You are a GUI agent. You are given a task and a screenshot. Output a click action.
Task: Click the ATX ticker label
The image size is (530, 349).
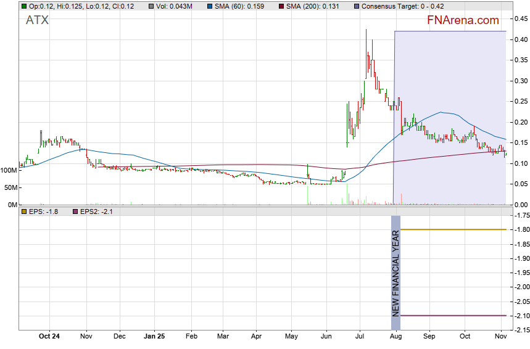coord(37,20)
